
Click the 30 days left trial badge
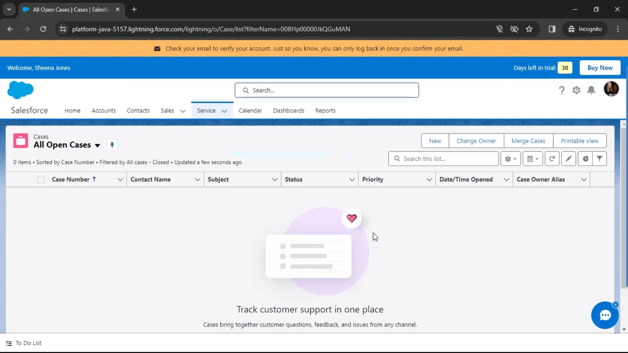(565, 68)
